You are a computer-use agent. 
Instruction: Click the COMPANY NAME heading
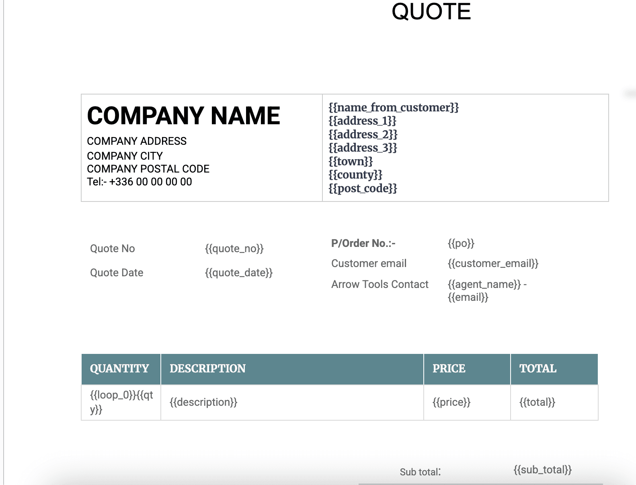(183, 116)
